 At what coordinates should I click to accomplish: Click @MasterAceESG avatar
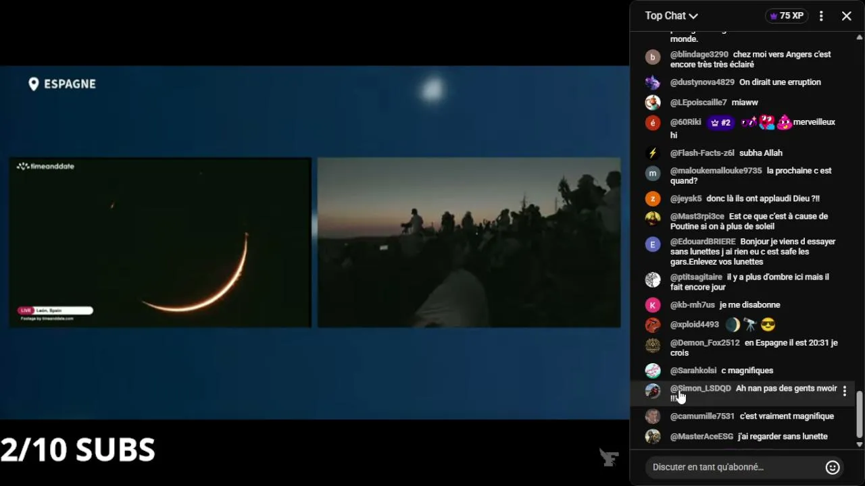pos(652,437)
